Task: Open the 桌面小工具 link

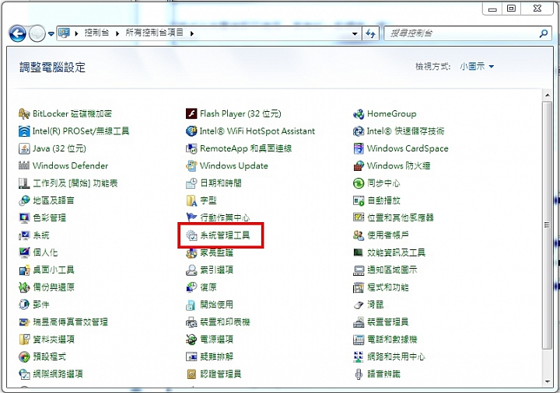Action: pos(54,270)
